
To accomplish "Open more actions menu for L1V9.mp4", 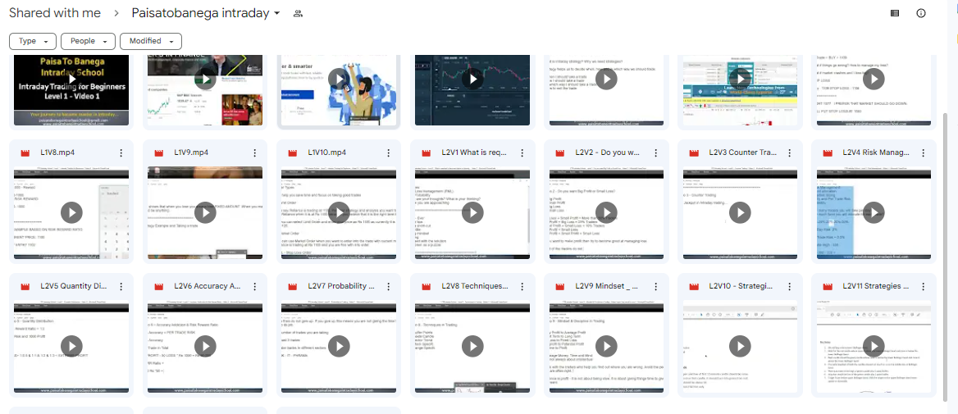I will tap(254, 153).
